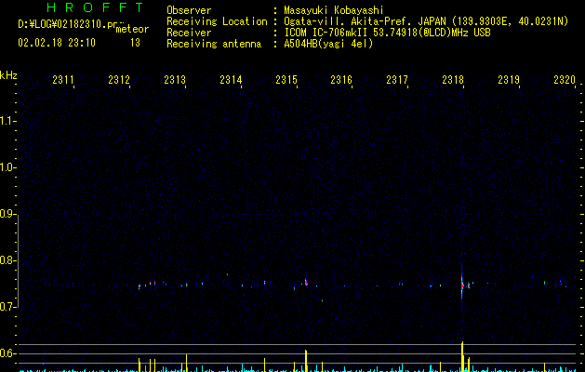Click the 2311 time axis marker
The width and height of the screenshot is (585, 372).
(63, 80)
